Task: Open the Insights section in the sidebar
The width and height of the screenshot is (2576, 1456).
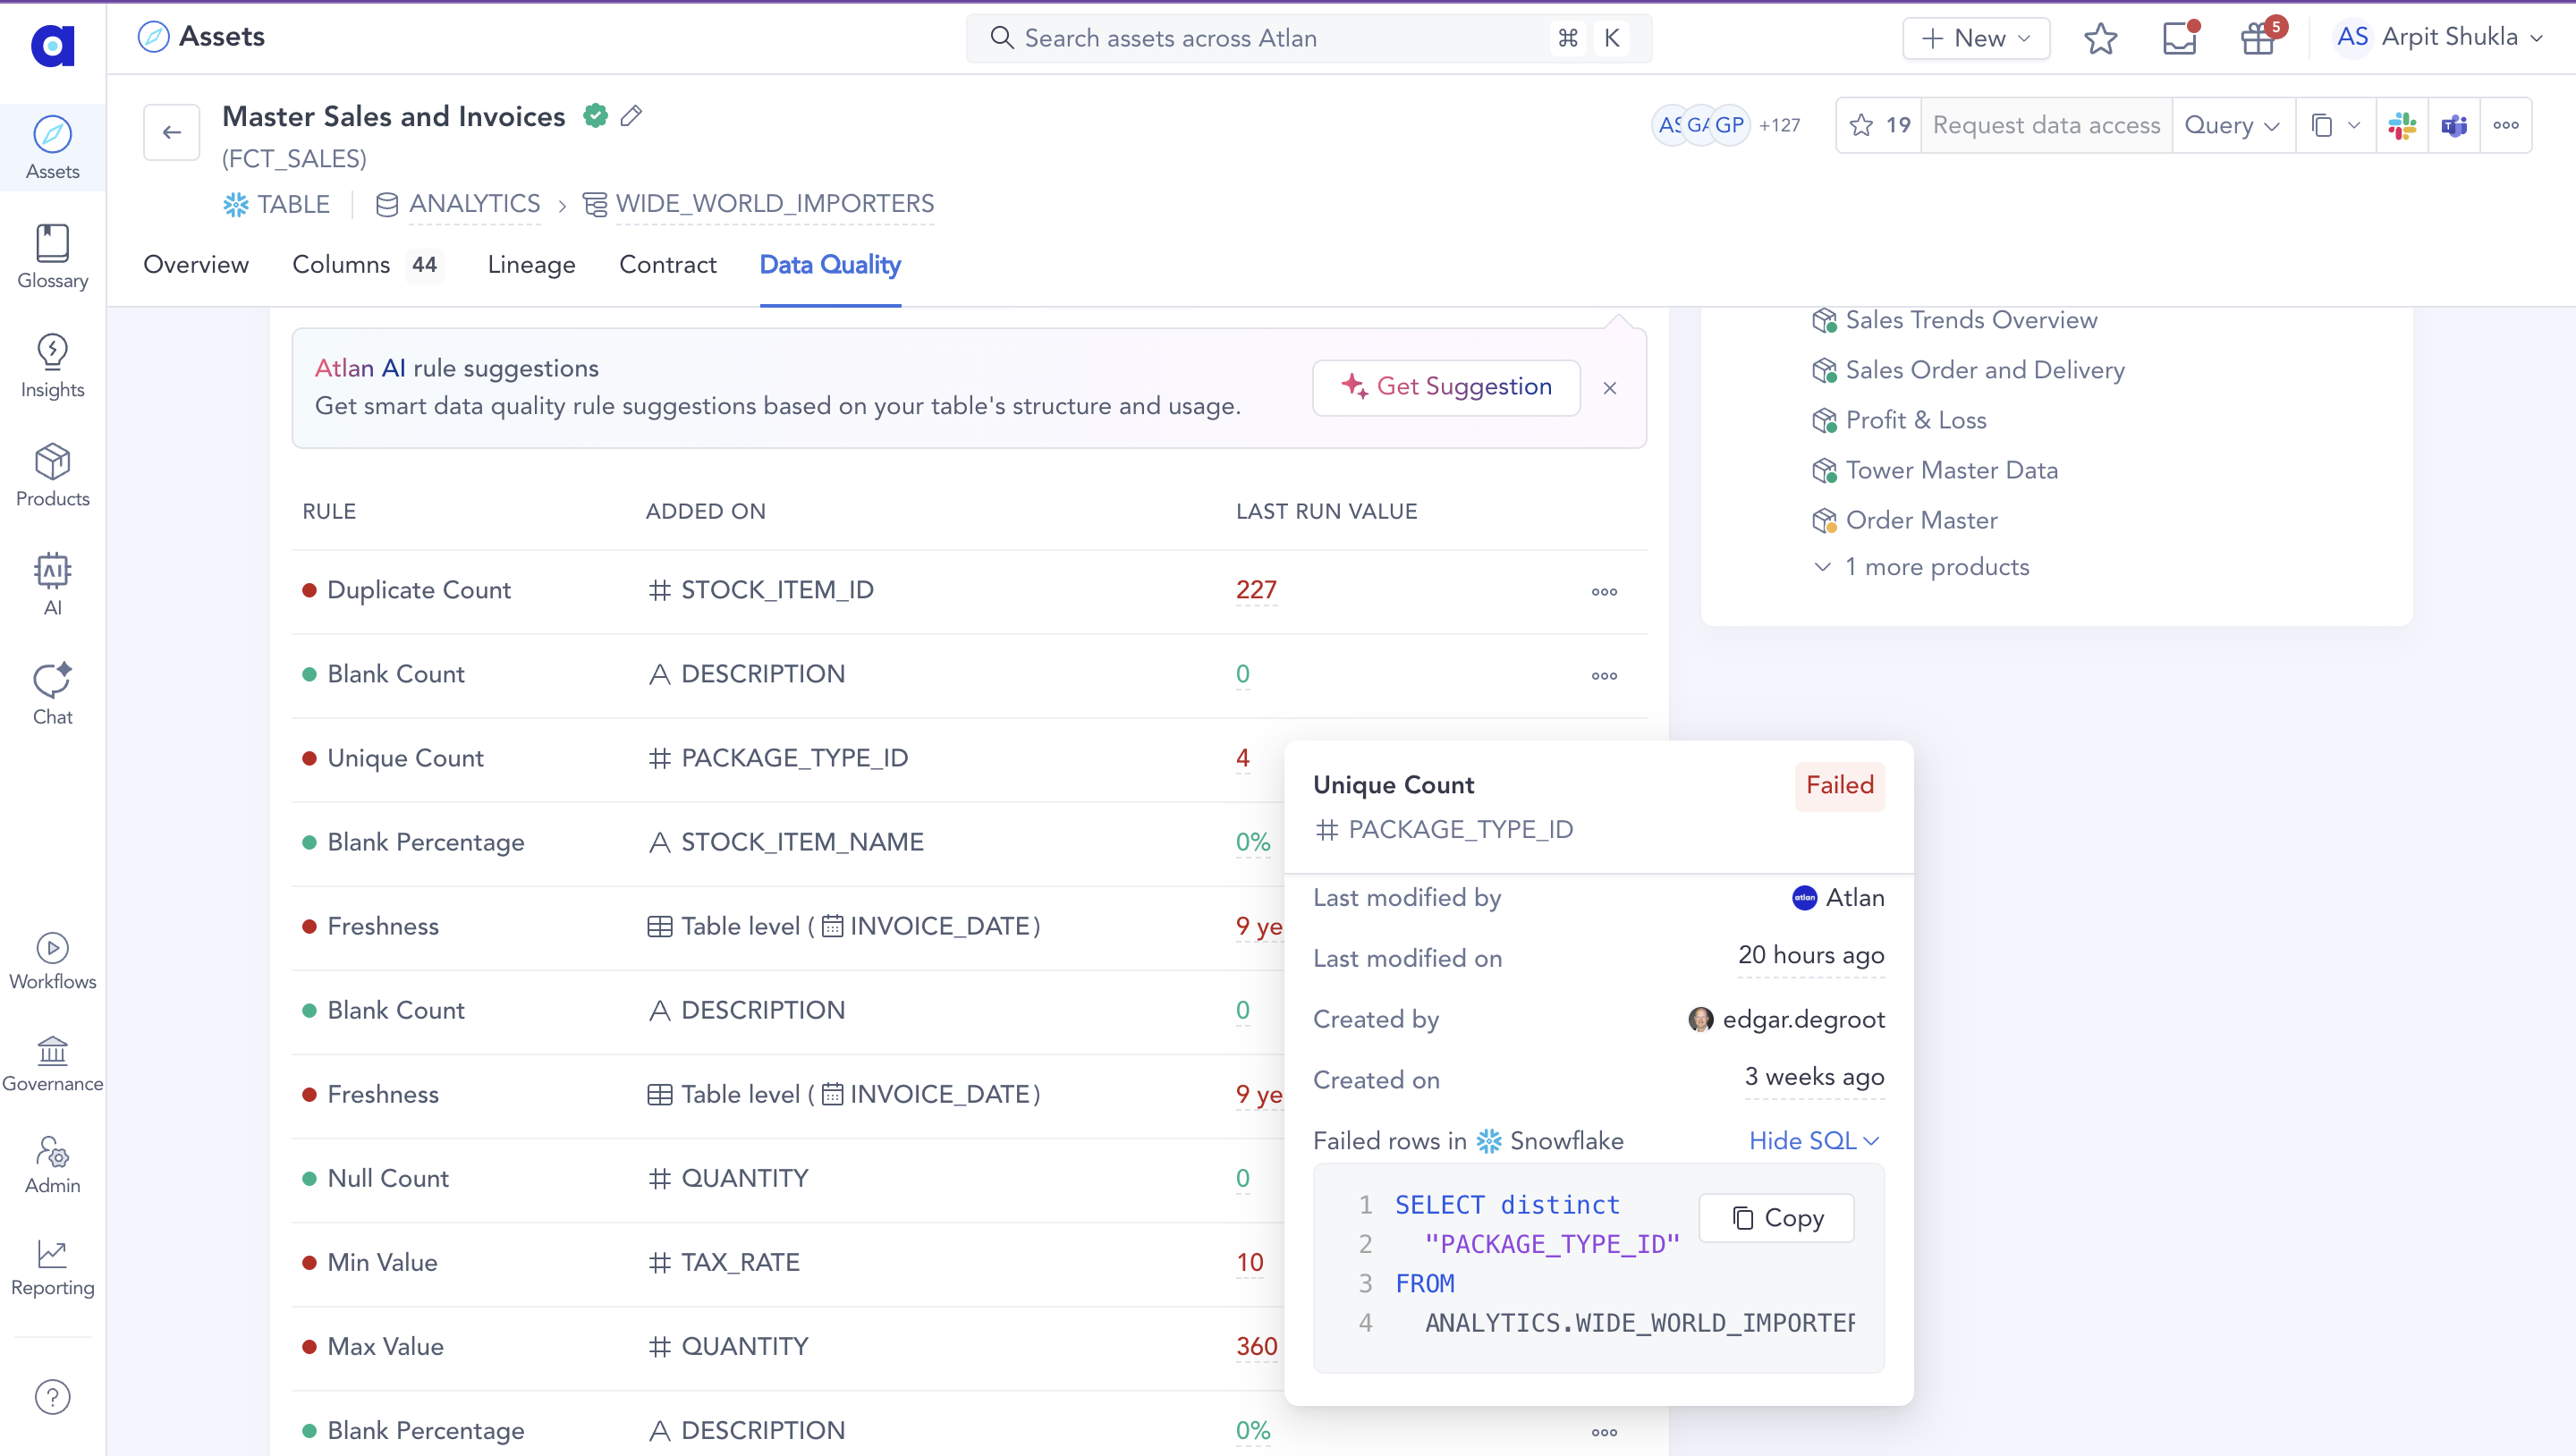Action: [52, 365]
